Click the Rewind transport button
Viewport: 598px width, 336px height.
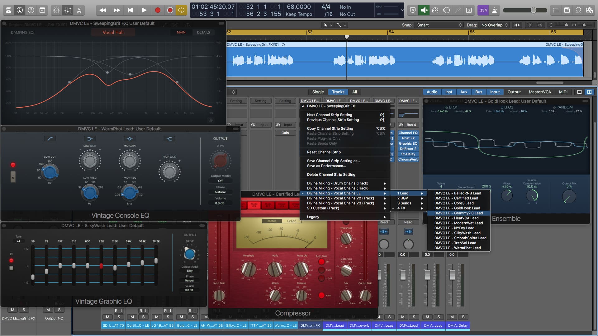pyautogui.click(x=102, y=10)
